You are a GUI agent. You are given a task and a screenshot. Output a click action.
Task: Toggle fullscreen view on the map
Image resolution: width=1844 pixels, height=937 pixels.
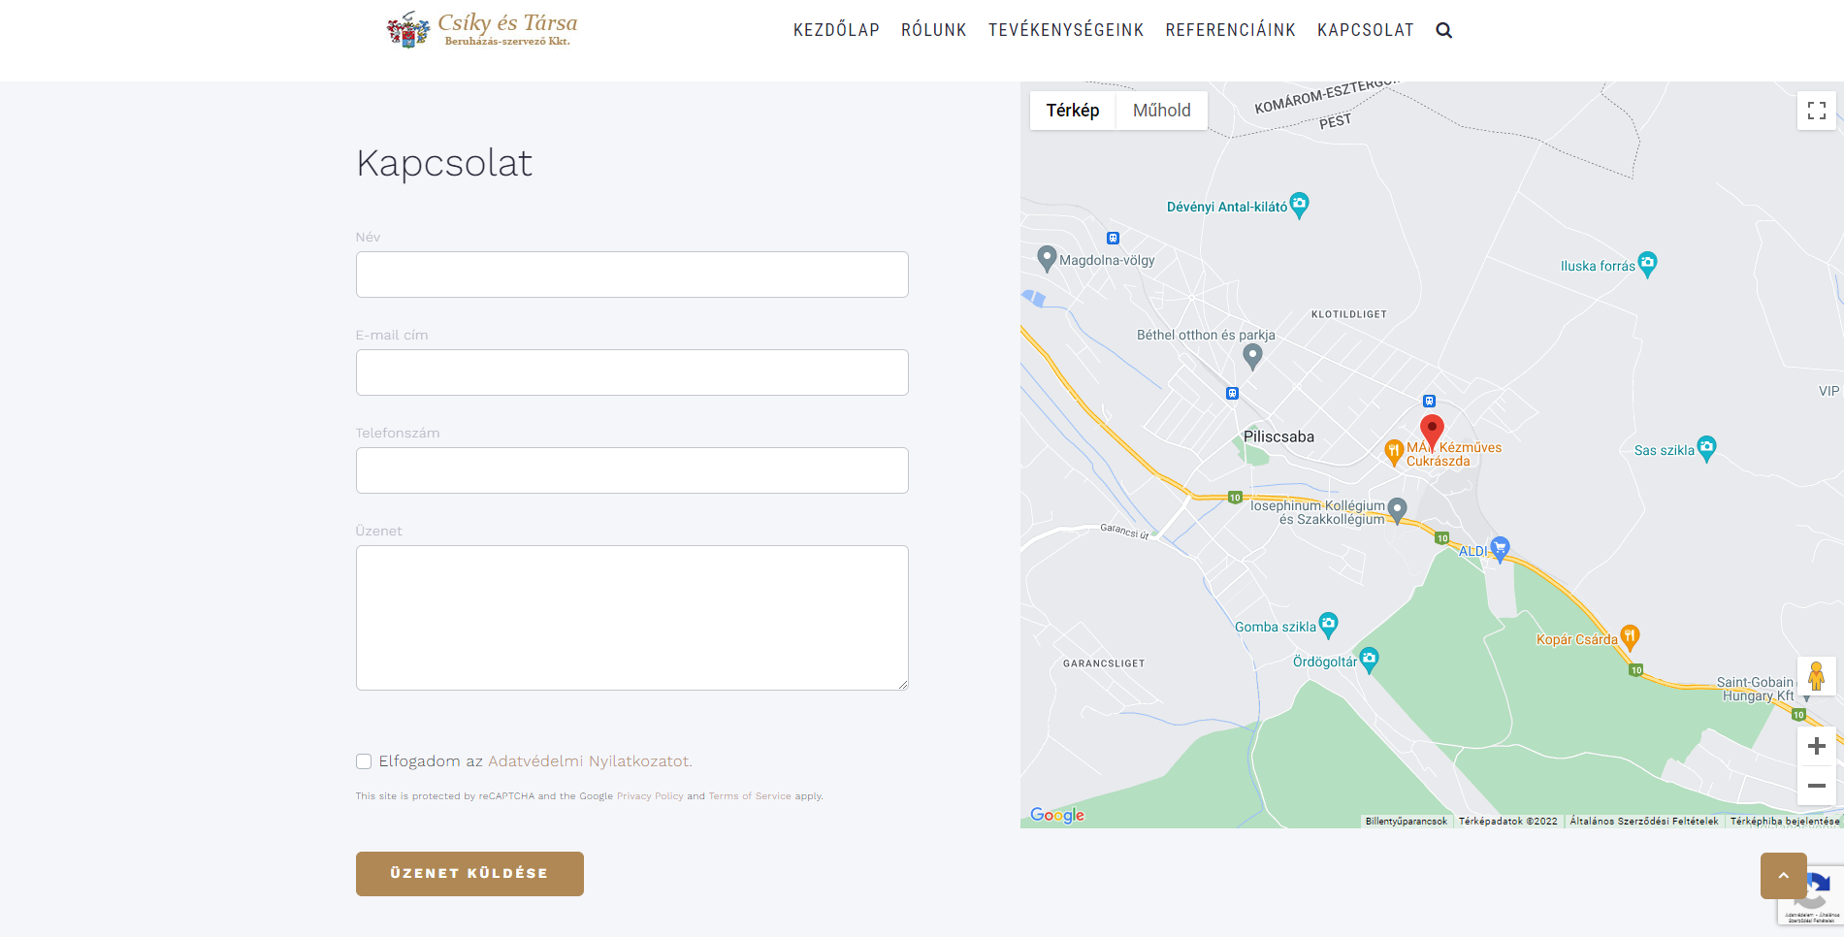(1816, 111)
